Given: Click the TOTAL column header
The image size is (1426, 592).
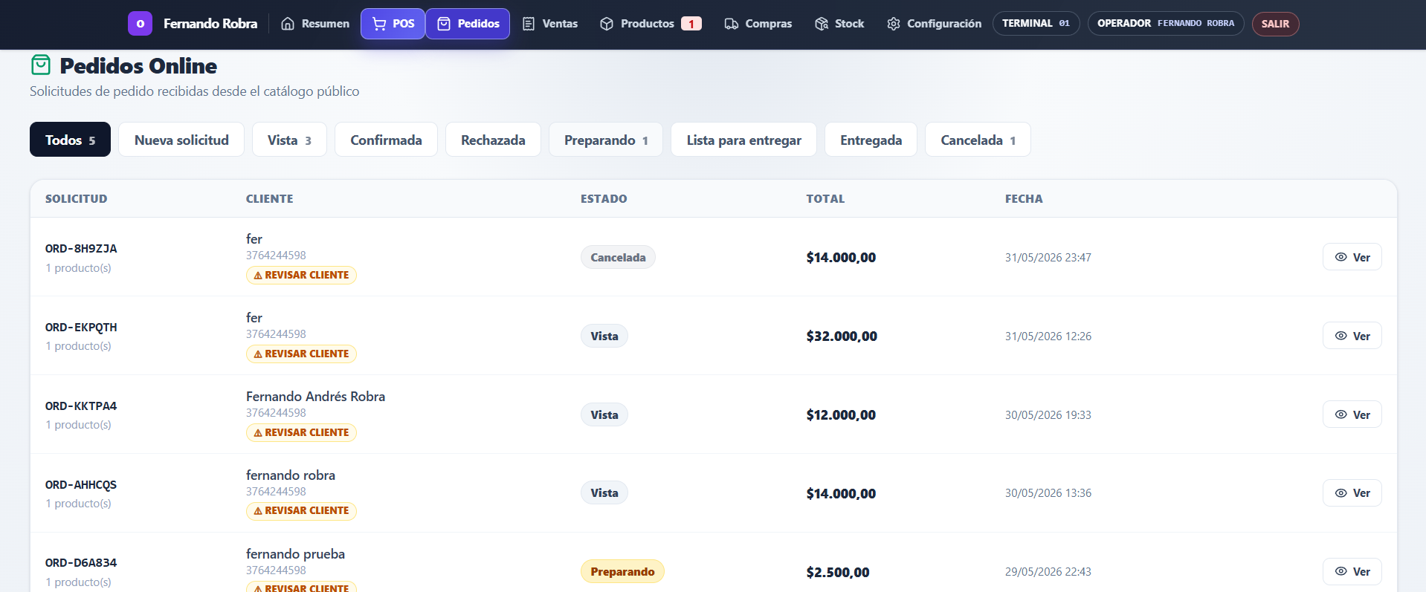Looking at the screenshot, I should tap(825, 199).
